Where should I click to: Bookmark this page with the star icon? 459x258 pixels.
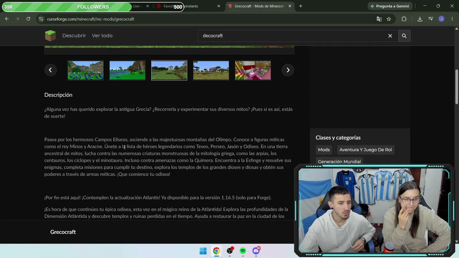click(x=389, y=19)
